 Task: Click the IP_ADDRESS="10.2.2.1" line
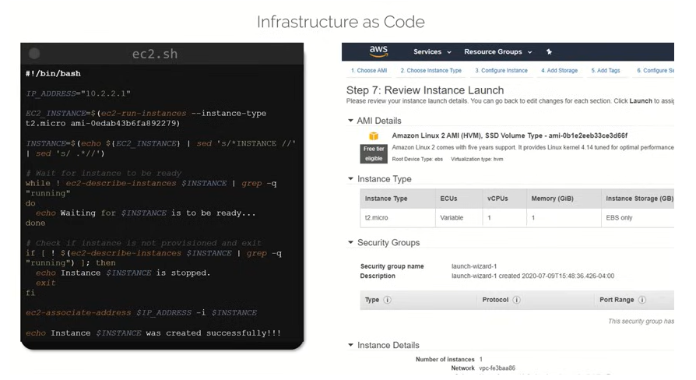[78, 93]
